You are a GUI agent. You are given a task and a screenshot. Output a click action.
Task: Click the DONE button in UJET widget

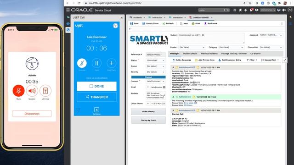96,86
